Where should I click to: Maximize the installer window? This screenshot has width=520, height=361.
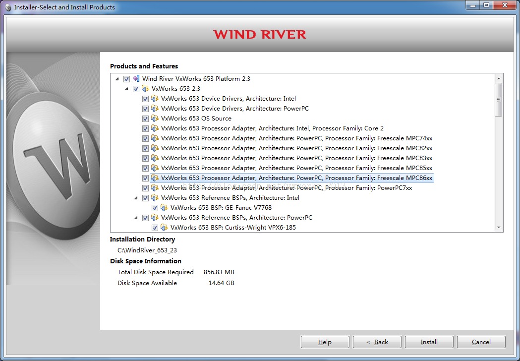click(x=486, y=5)
